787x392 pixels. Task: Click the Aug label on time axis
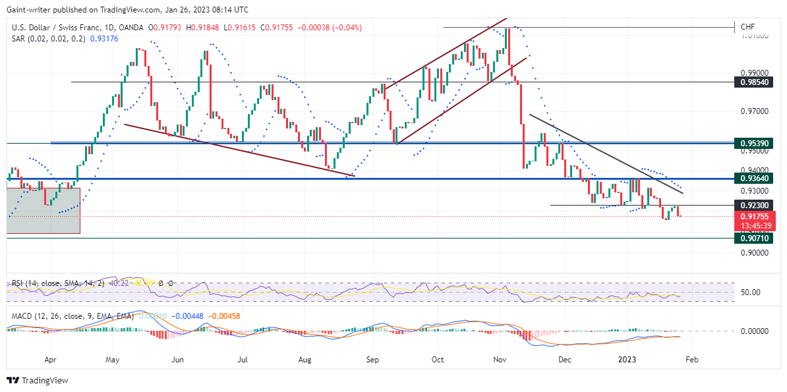click(x=305, y=360)
